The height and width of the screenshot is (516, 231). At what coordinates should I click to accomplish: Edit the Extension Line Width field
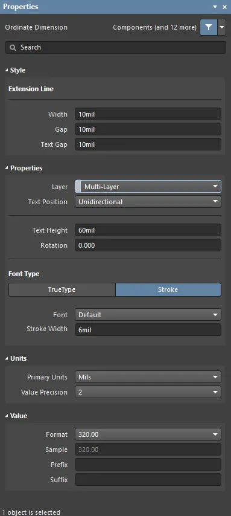[148, 114]
